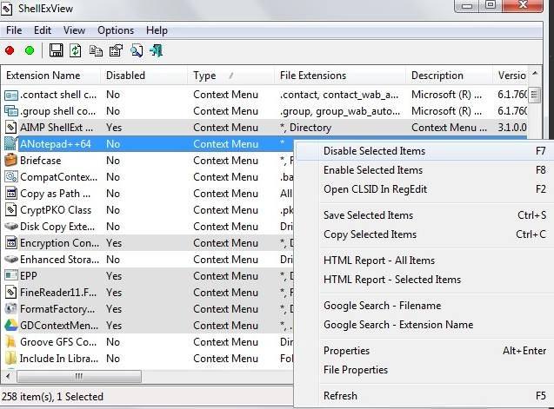Click the FineReader11 row icon
554x409 pixels.
pyautogui.click(x=11, y=292)
